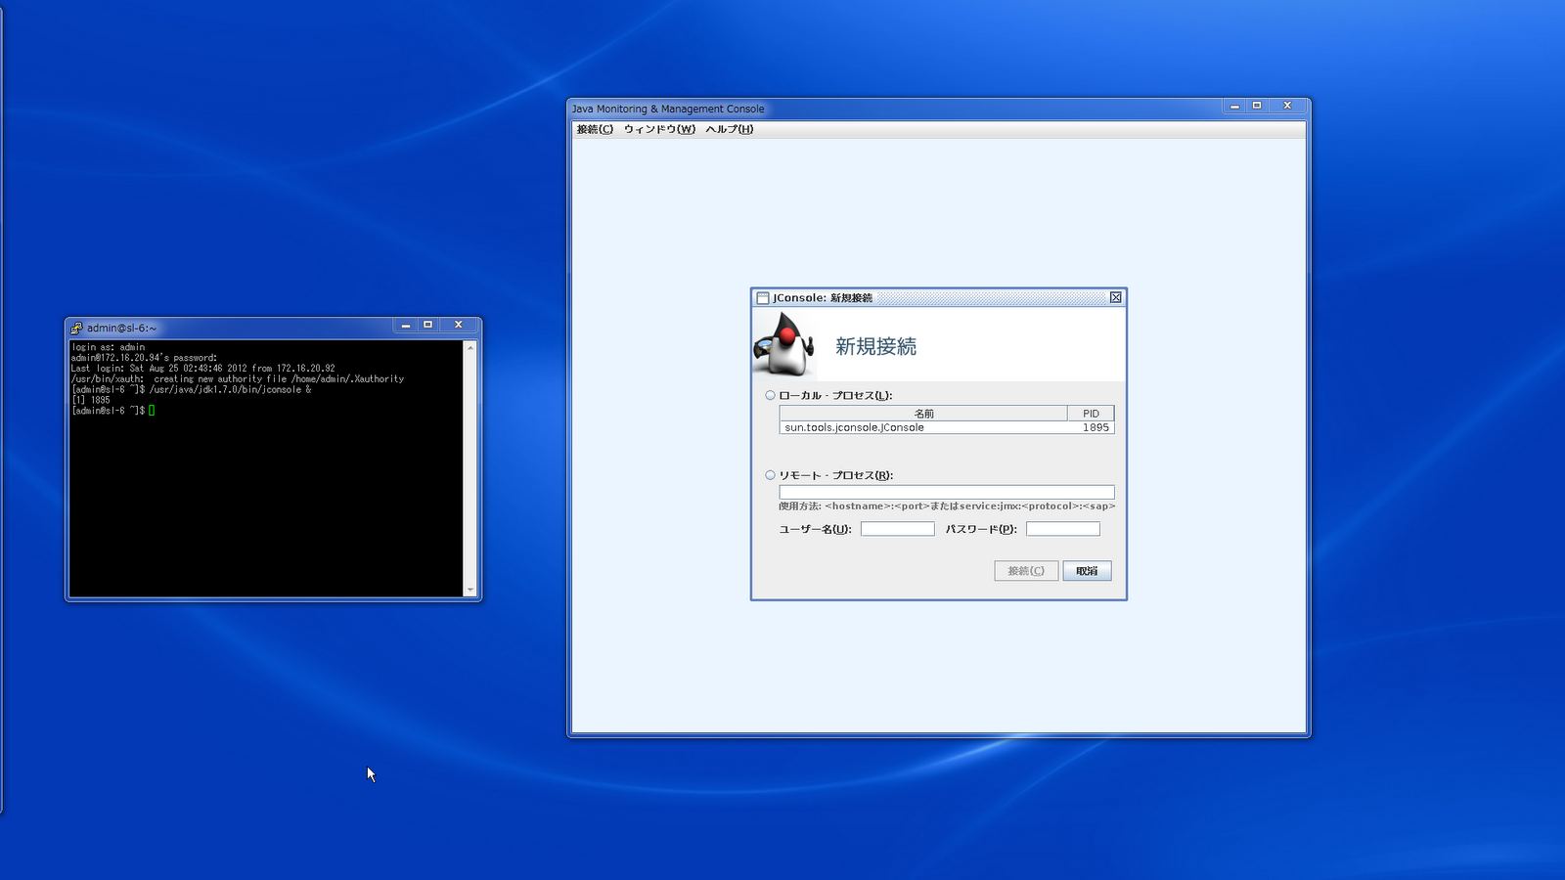The height and width of the screenshot is (880, 1565).
Task: Select the sun.tools.jconsole.JConsole process row
Action: 947,427
